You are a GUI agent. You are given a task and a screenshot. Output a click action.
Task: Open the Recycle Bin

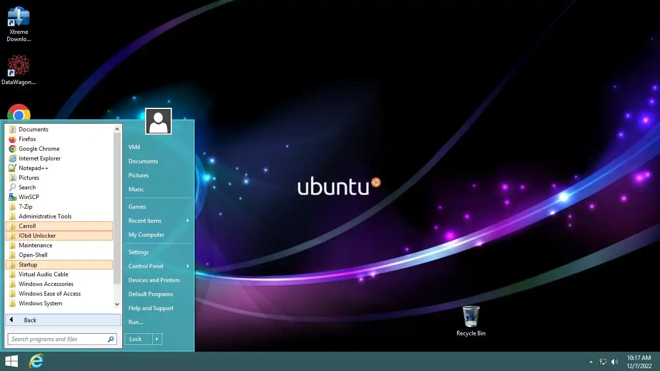(x=471, y=321)
